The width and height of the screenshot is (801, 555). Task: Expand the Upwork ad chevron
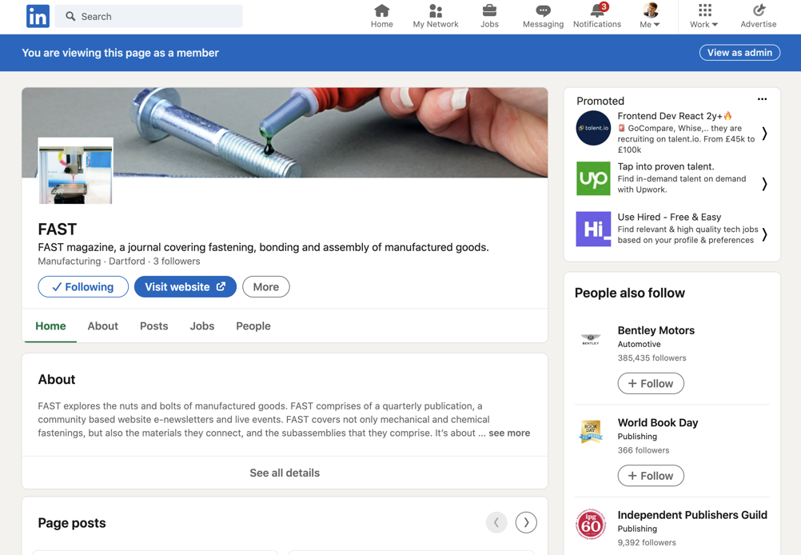[x=765, y=184]
